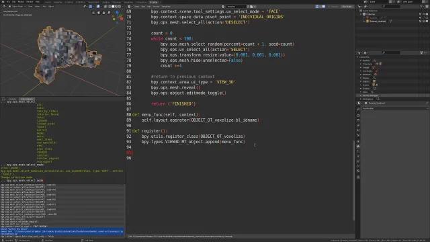Expand the Brushes entry in Blender File outliner
The width and height of the screenshot is (430, 242).
[361, 61]
